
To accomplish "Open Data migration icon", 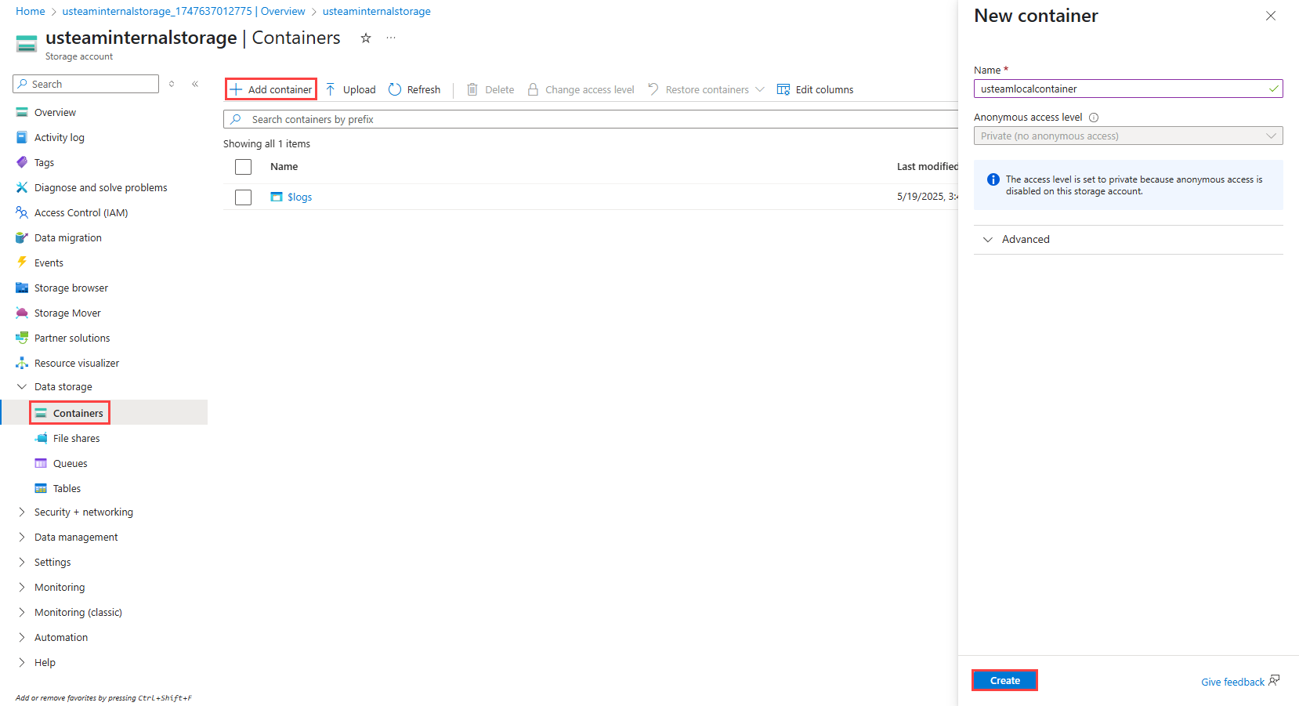I will tap(22, 237).
